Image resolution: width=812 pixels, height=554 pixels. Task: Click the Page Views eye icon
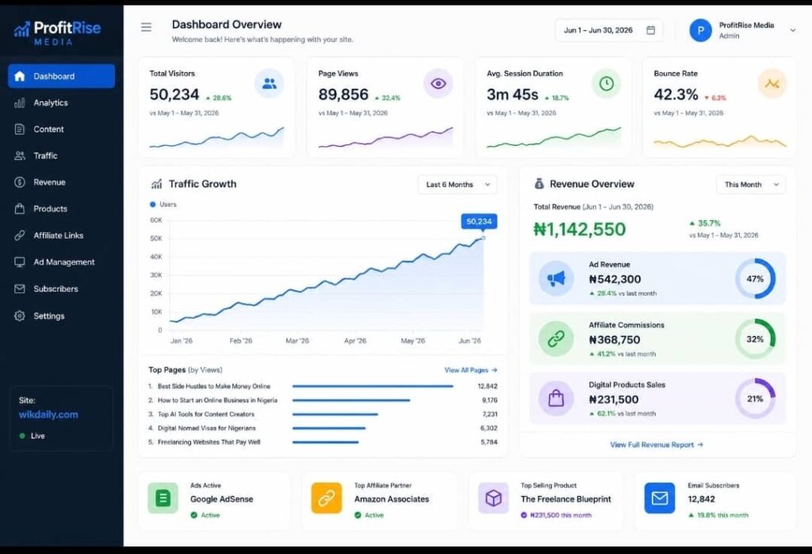coord(438,83)
